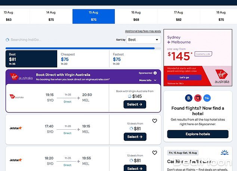
Task: Click the Sponsored info icon
Action: click(x=155, y=73)
